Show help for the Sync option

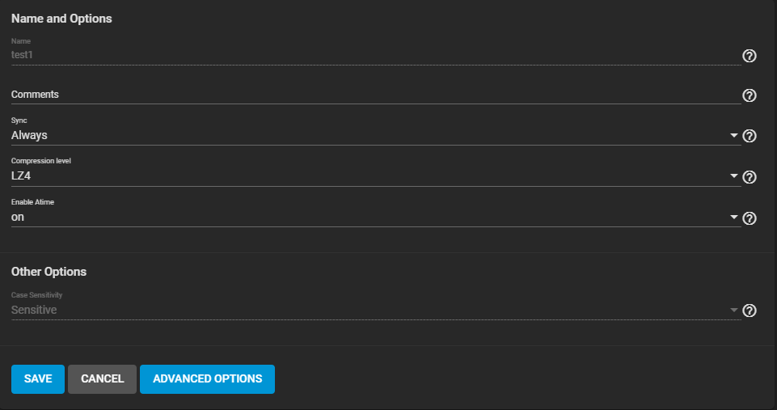point(749,136)
